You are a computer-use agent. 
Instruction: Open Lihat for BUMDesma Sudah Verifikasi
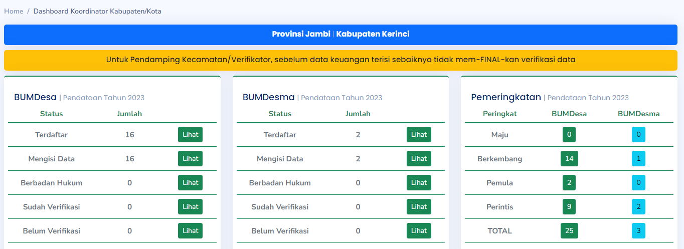click(419, 207)
